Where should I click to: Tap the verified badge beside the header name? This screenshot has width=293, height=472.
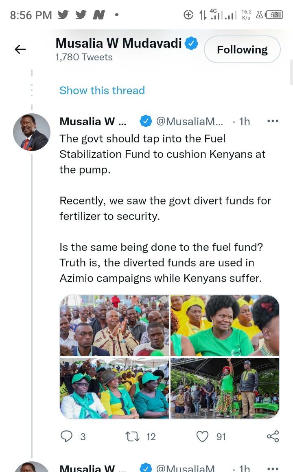[192, 43]
